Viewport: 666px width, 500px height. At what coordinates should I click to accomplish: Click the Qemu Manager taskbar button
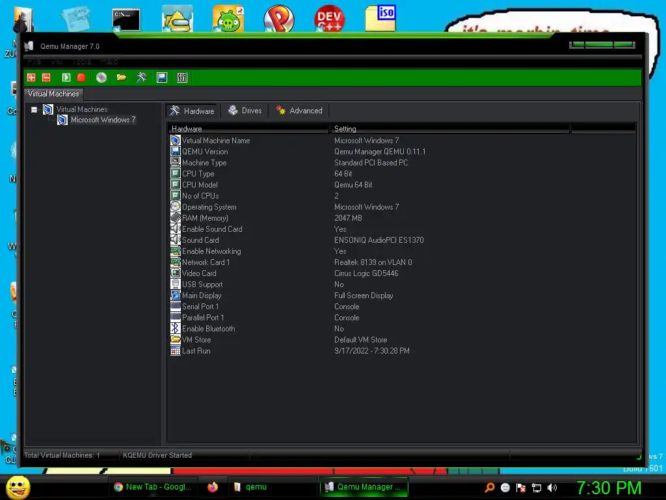[364, 487]
